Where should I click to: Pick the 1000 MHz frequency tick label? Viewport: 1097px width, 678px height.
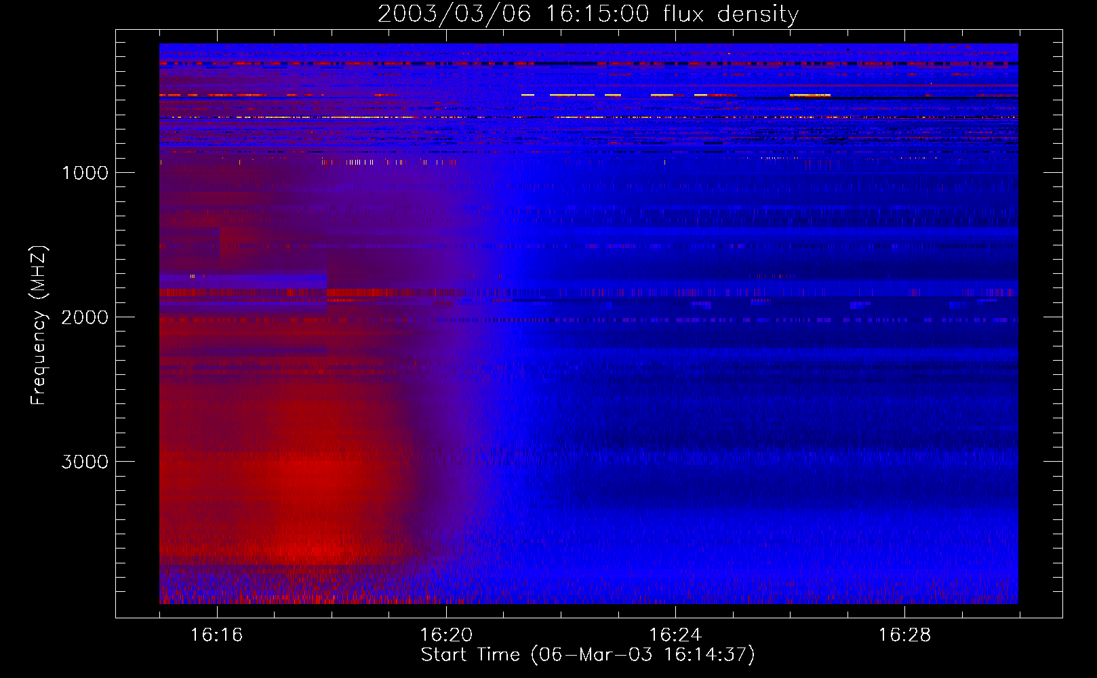(x=85, y=173)
